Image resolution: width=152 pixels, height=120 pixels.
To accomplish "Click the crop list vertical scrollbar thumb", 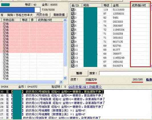I will pos(65,44).
